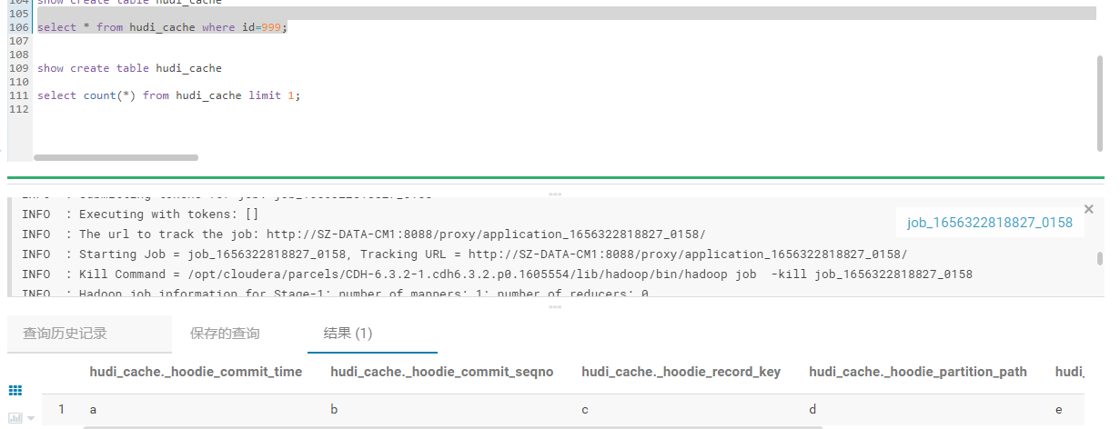Click the editor's vertical scrollbar
Viewport: 1120px width, 429px height.
coord(1100,100)
